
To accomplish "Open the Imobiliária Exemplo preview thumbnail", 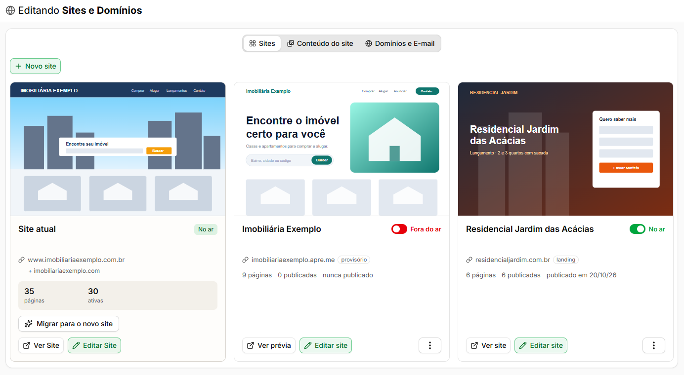I will click(x=342, y=149).
